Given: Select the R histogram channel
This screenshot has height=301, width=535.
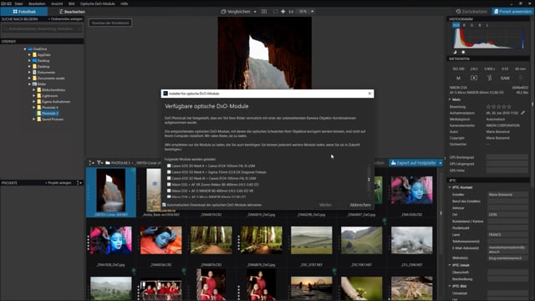Looking at the screenshot, I should pyautogui.click(x=464, y=25).
